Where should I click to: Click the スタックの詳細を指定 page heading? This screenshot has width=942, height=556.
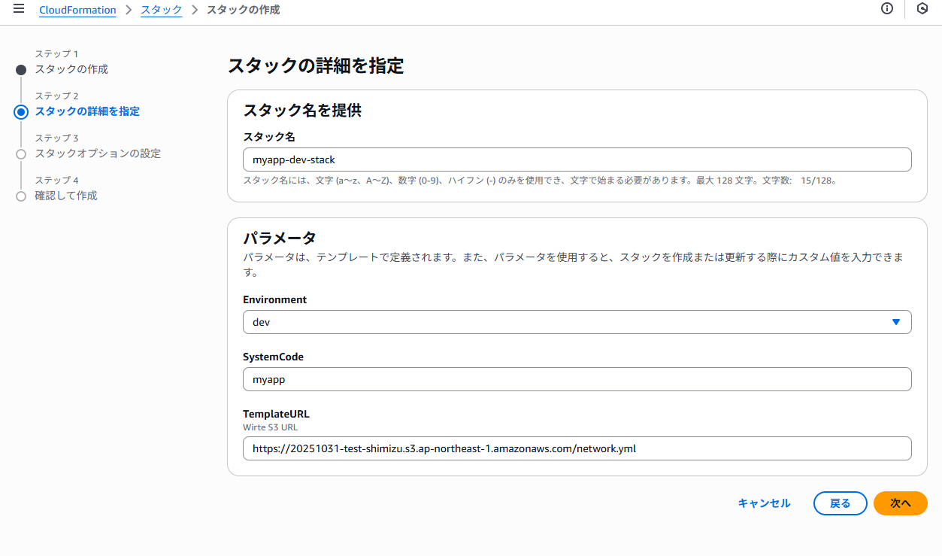(316, 65)
